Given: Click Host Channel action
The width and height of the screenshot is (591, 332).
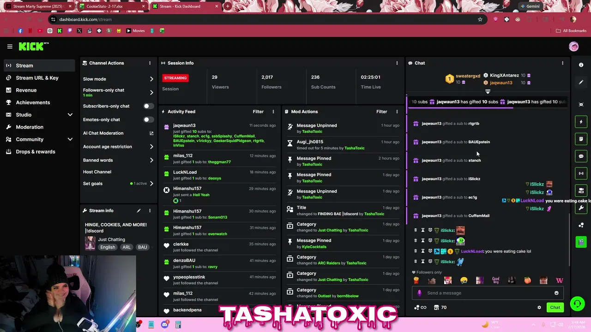Looking at the screenshot, I should click(97, 172).
